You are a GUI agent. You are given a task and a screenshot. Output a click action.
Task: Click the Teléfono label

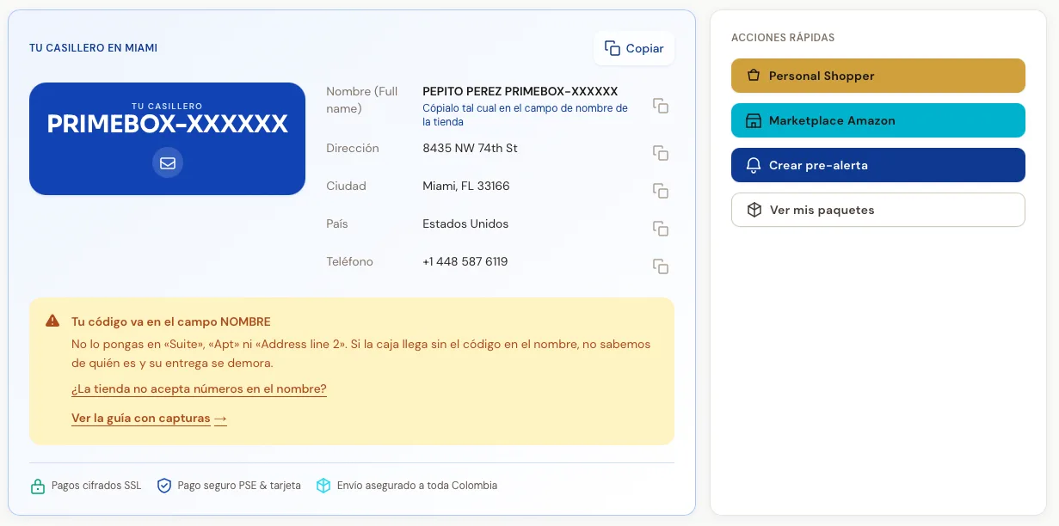[x=349, y=261]
